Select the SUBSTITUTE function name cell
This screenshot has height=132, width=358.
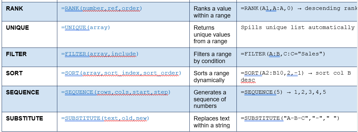tap(29, 122)
